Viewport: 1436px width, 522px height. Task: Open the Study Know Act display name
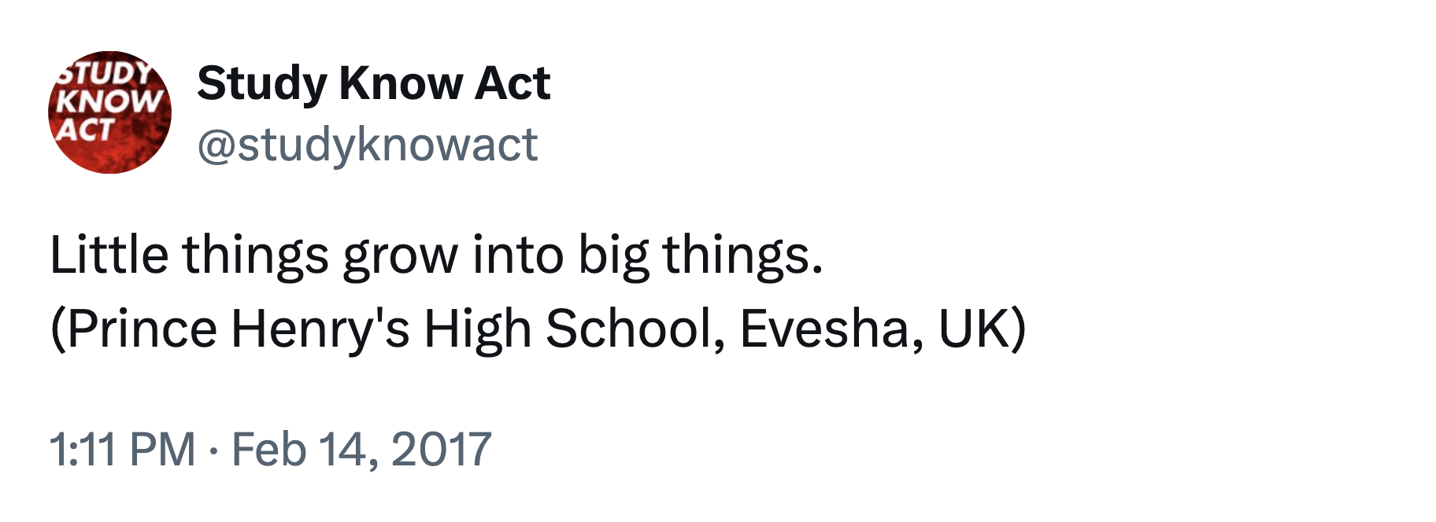373,83
